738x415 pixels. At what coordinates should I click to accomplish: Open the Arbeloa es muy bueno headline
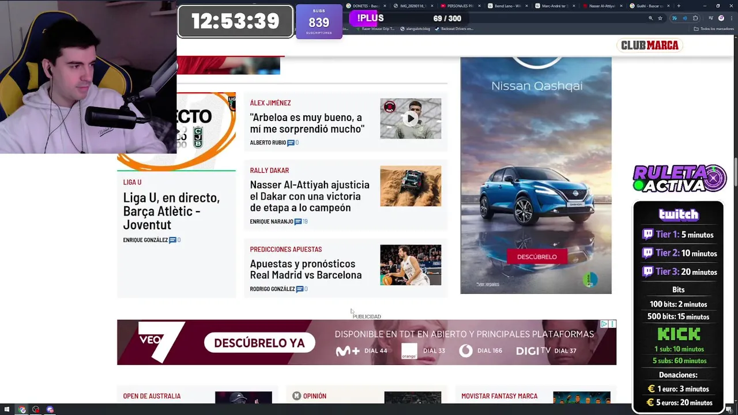[x=307, y=123]
